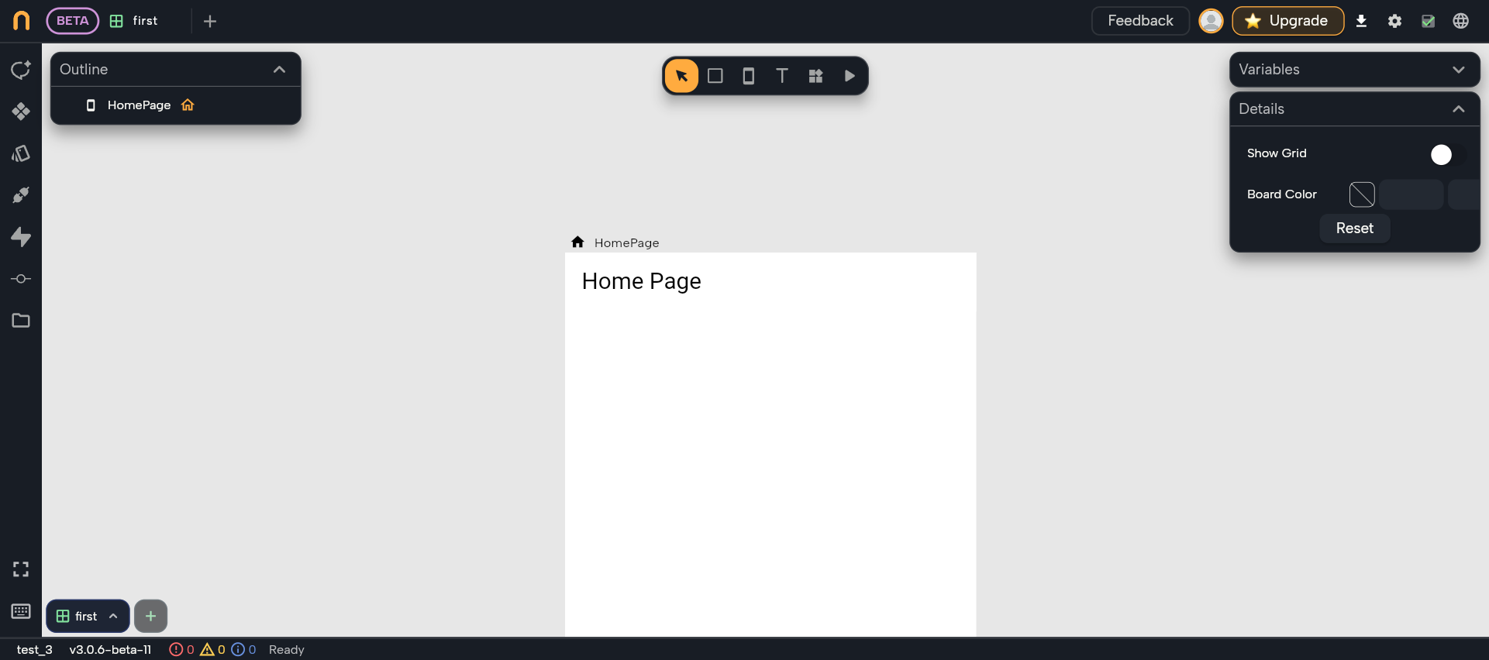The height and width of the screenshot is (660, 1489).
Task: Click the play preview button
Action: pyautogui.click(x=850, y=76)
